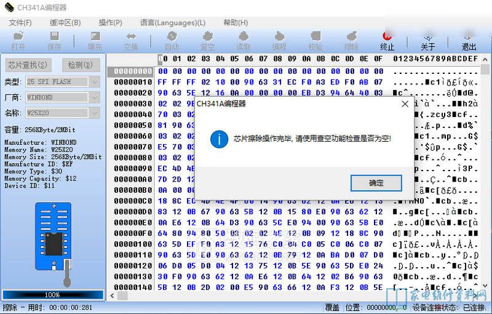Image resolution: width=492 pixels, height=314 pixels.
Task: Open the 名称 chip name dropdown
Action: (95, 113)
